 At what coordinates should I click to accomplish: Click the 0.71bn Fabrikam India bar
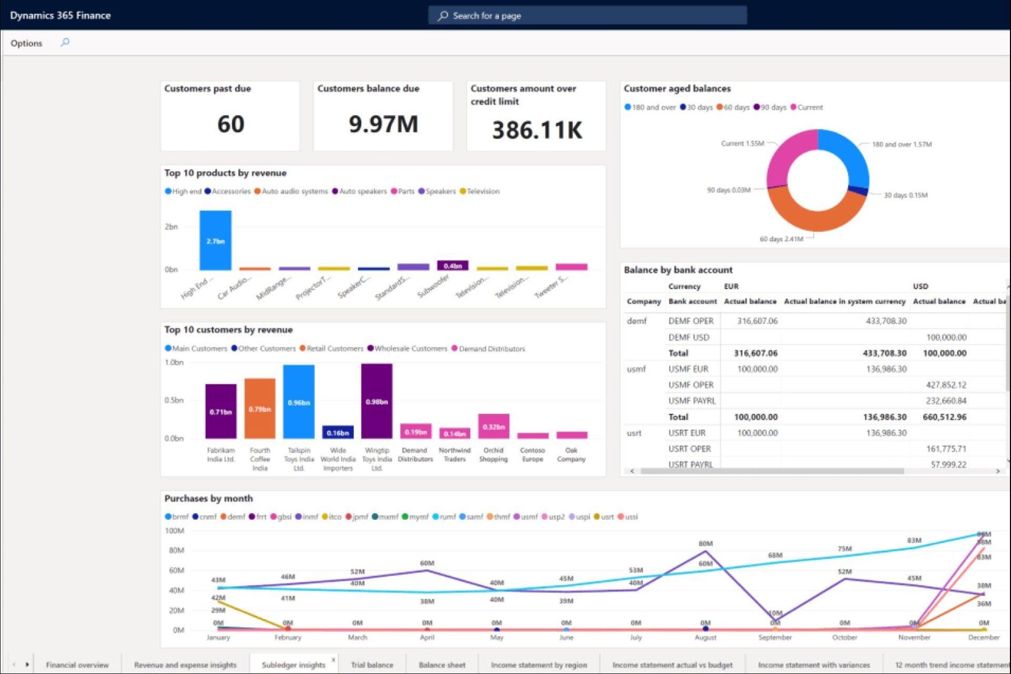point(221,411)
